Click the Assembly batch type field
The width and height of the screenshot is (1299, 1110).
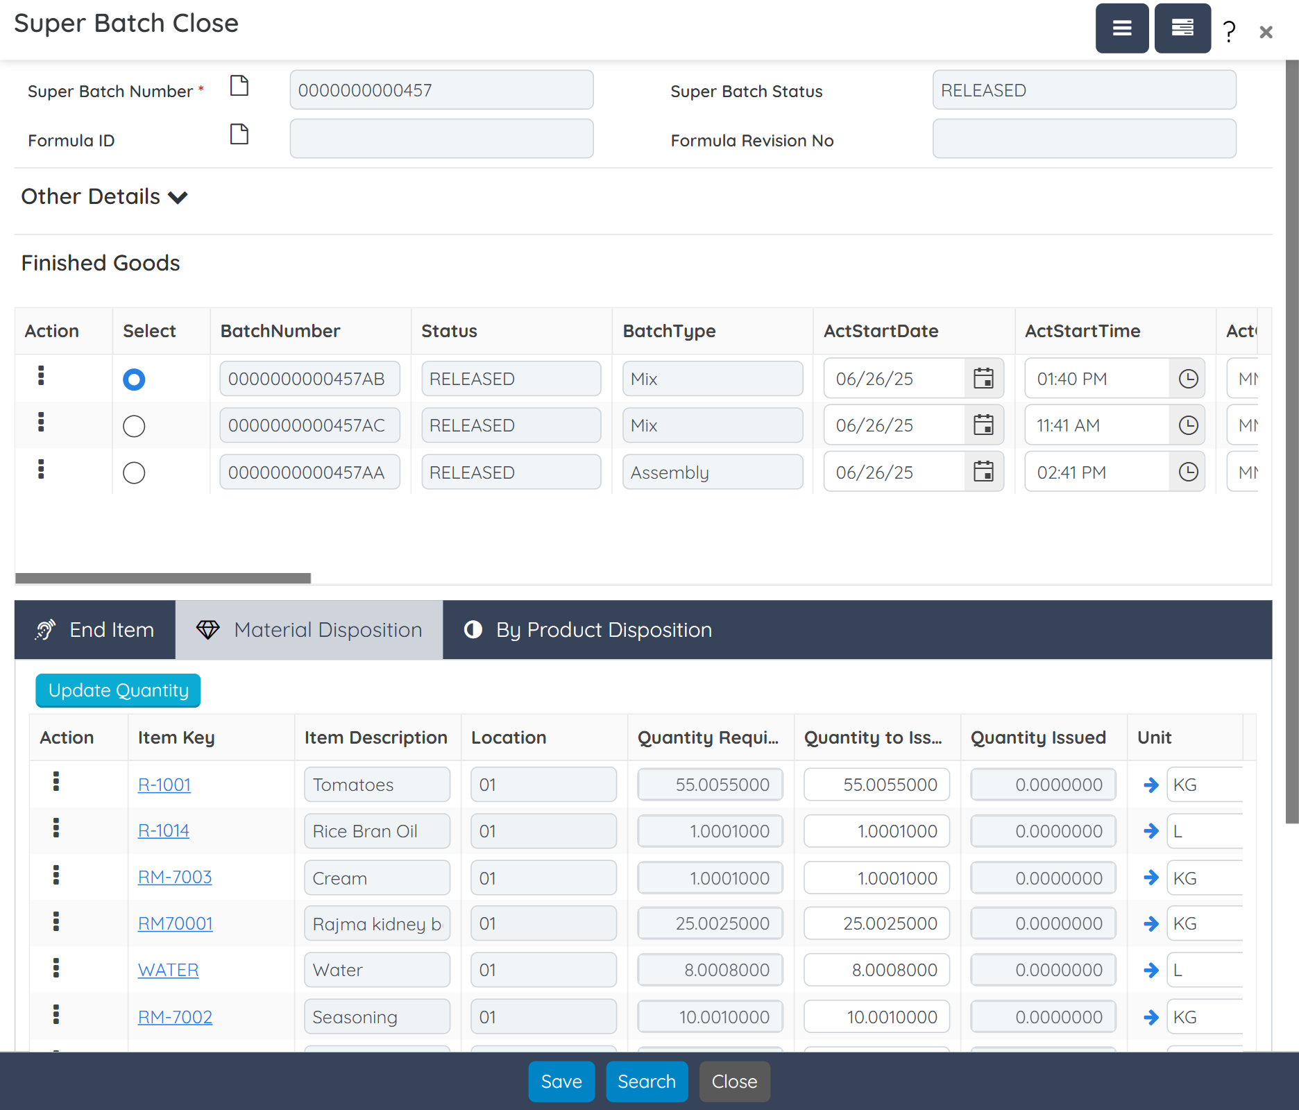point(713,472)
